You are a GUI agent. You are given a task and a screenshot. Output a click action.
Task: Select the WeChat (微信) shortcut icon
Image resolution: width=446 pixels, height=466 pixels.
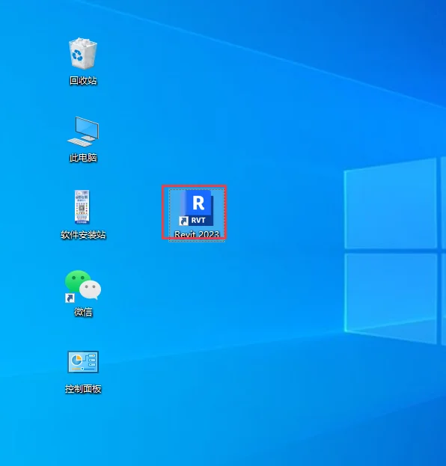83,286
